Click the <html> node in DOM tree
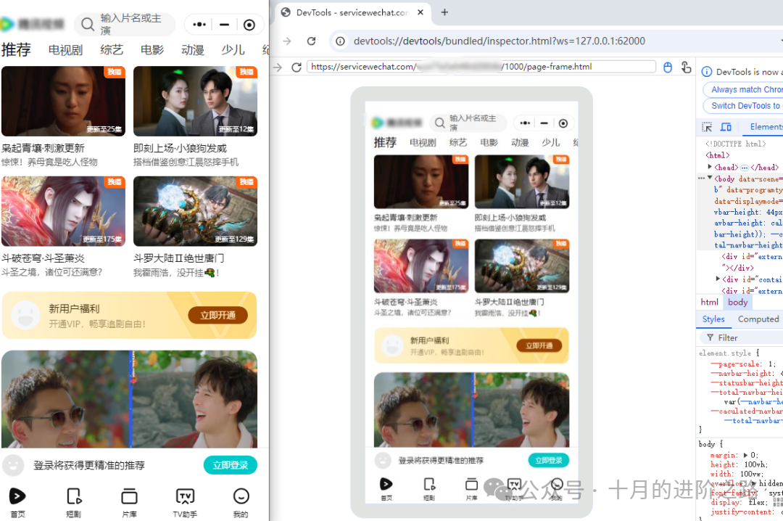This screenshot has height=521, width=783. tap(717, 155)
